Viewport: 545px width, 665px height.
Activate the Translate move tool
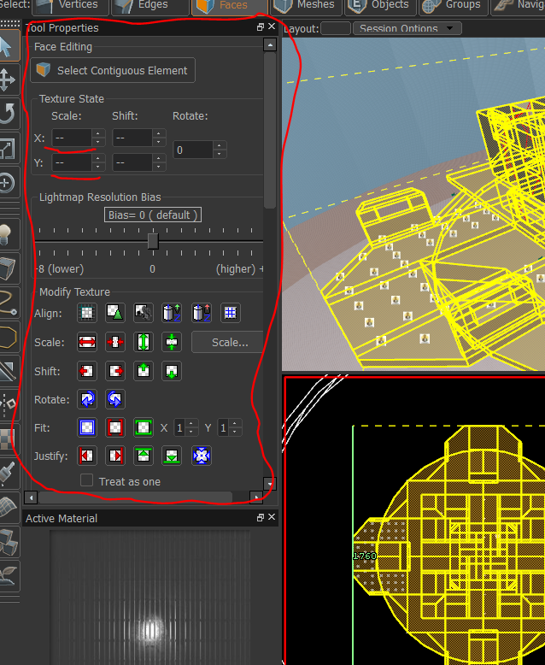coord(8,80)
